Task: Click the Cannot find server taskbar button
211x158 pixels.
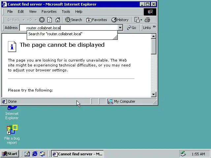Action: pyautogui.click(x=77, y=154)
